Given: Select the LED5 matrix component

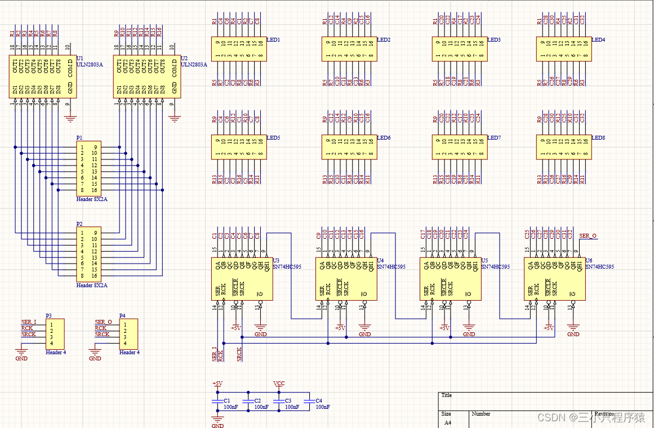Looking at the screenshot, I should pos(239,147).
